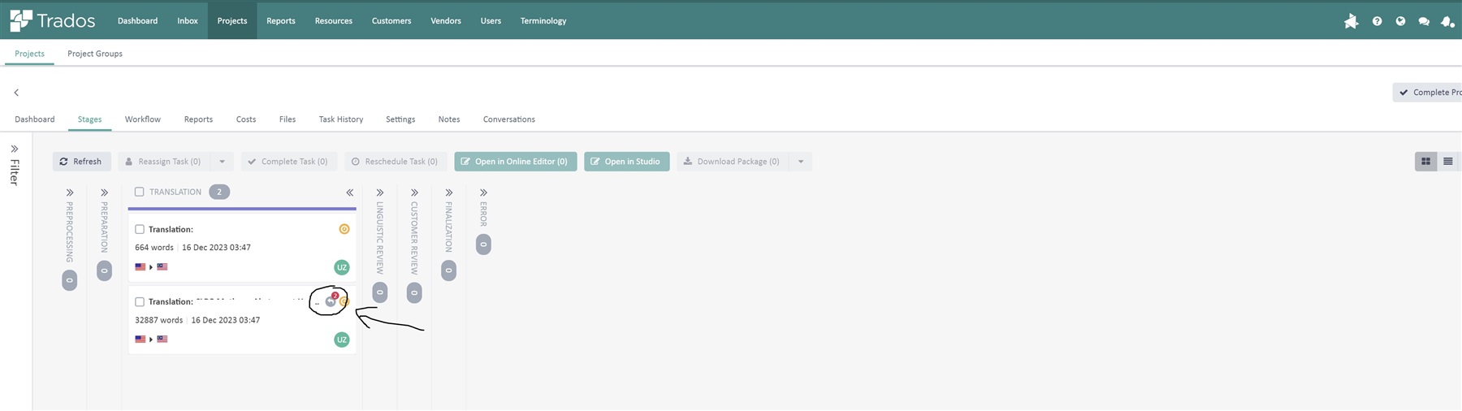This screenshot has width=1462, height=411.
Task: Open the chat bubbles icon in header
Action: click(x=1424, y=21)
